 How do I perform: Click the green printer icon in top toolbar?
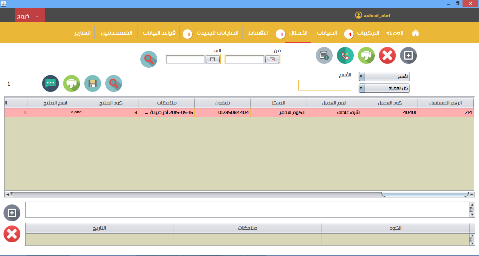pos(366,55)
